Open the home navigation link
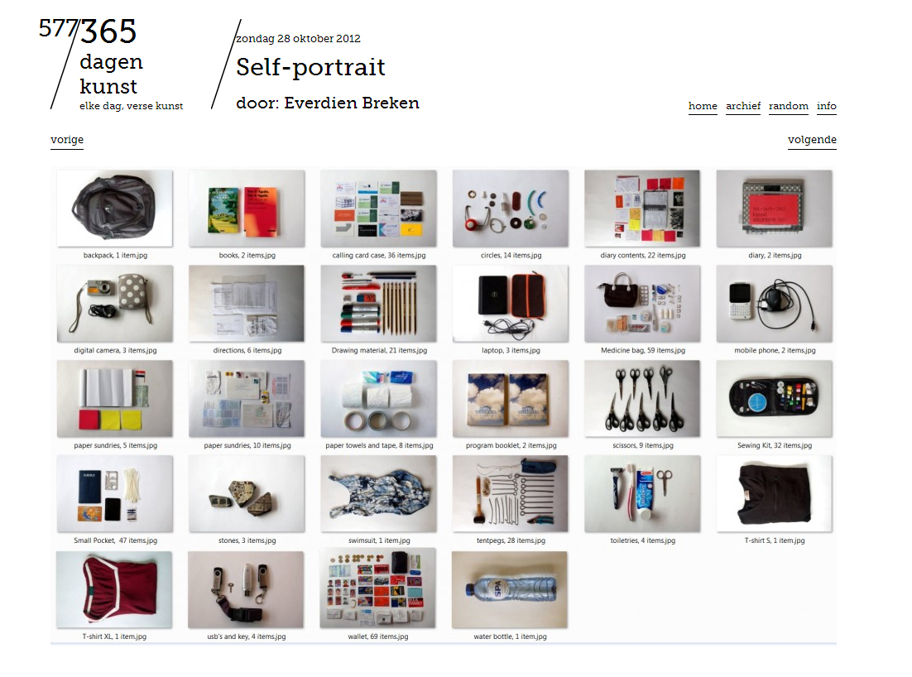The image size is (912, 677). click(x=703, y=106)
